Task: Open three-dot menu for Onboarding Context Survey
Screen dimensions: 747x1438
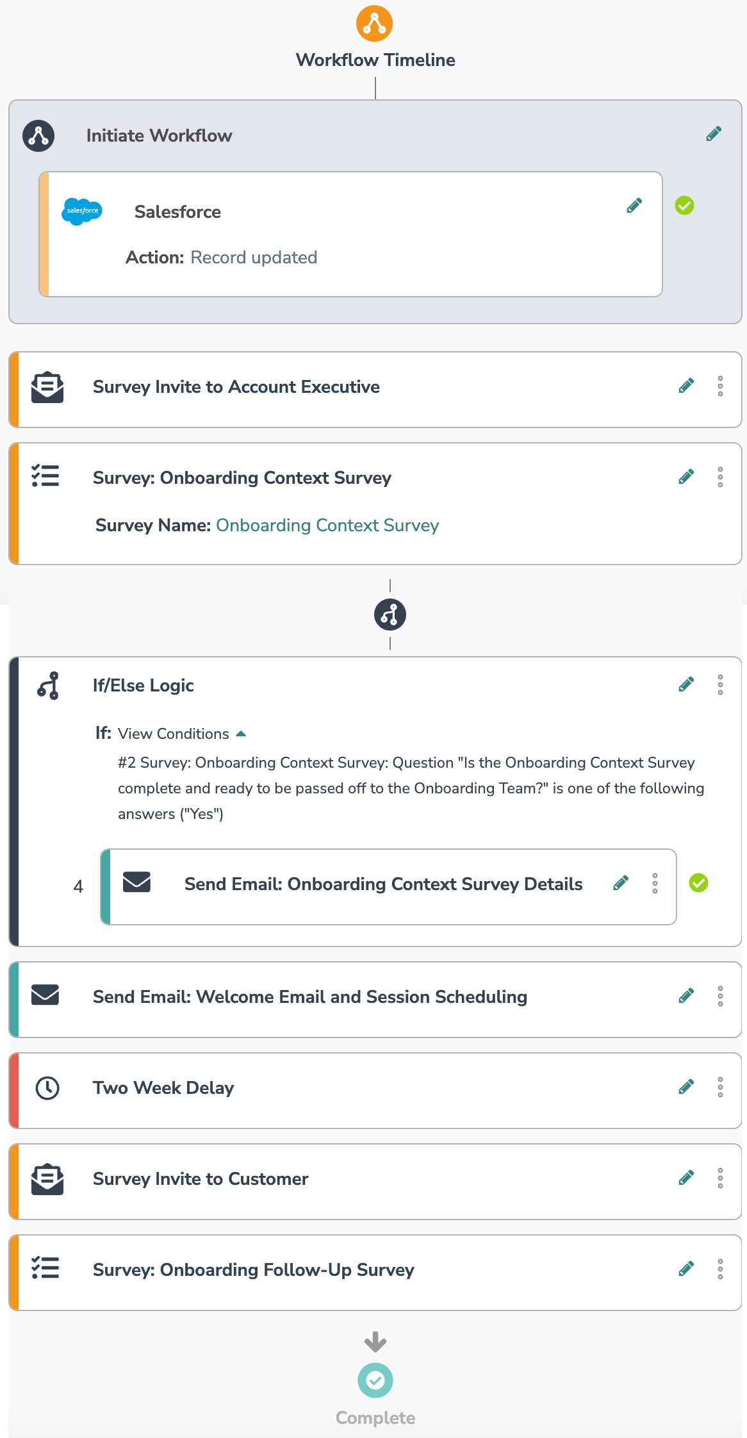Action: tap(720, 477)
